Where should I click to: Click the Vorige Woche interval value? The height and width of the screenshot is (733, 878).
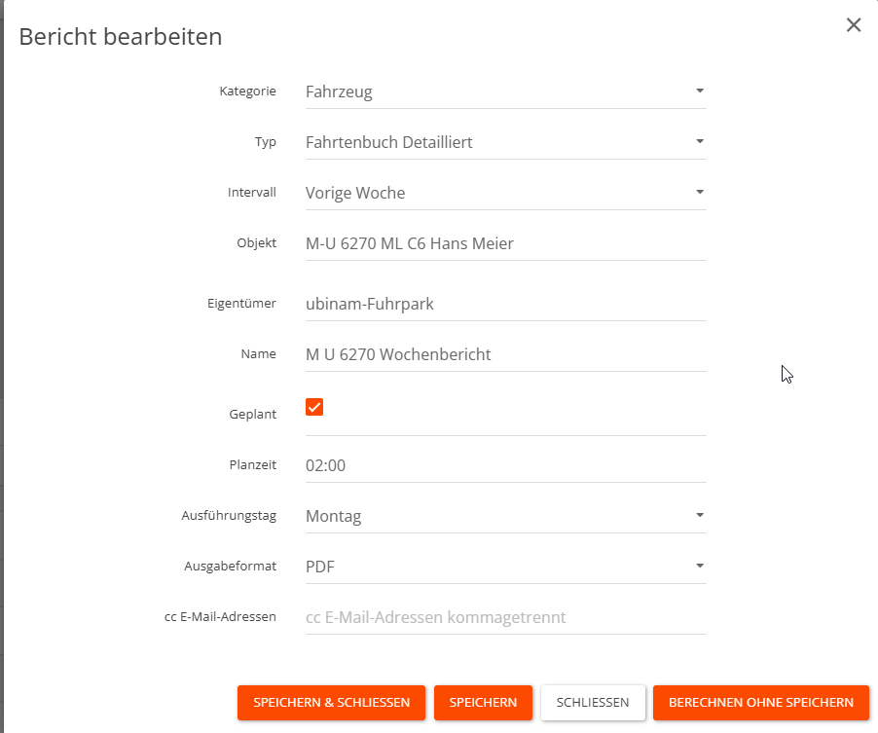pos(355,193)
